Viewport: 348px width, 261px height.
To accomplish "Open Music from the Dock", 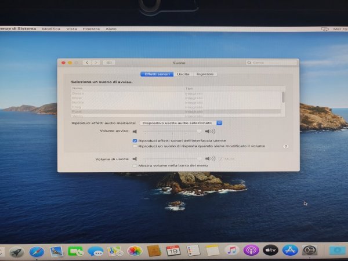I will point(231,251).
